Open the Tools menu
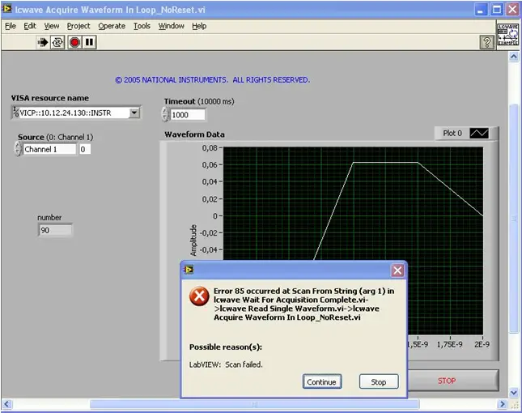Image resolution: width=522 pixels, height=413 pixels. click(142, 26)
